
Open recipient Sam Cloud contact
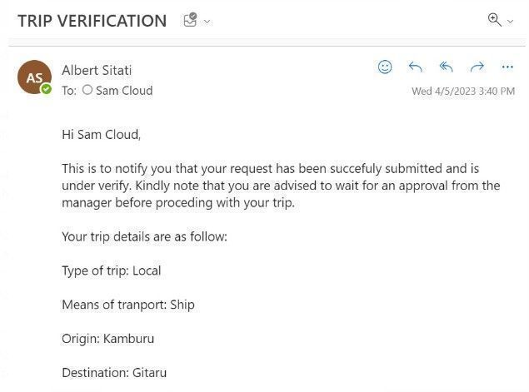click(x=124, y=91)
